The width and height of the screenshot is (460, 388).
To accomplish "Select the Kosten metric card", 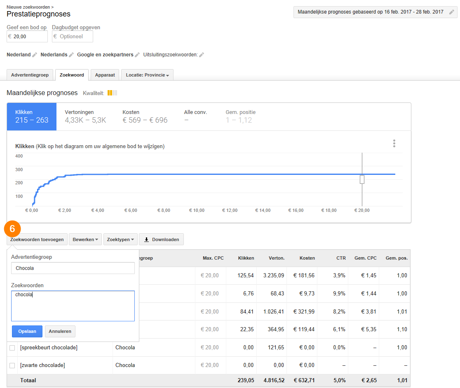I will coord(145,116).
